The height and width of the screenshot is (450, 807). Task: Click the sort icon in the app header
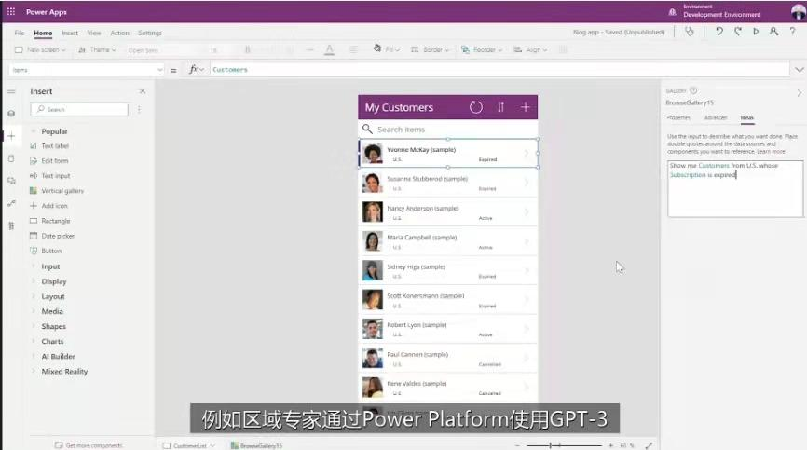[500, 107]
